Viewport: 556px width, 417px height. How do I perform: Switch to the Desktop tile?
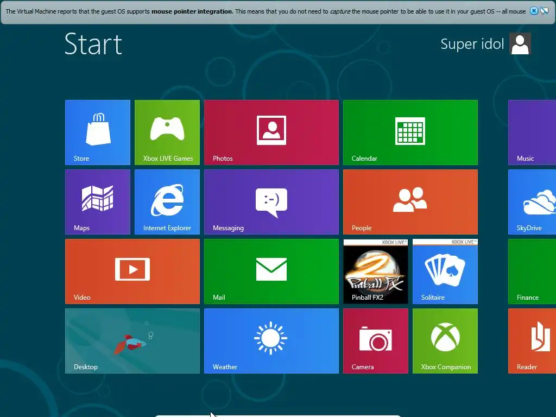tap(132, 341)
